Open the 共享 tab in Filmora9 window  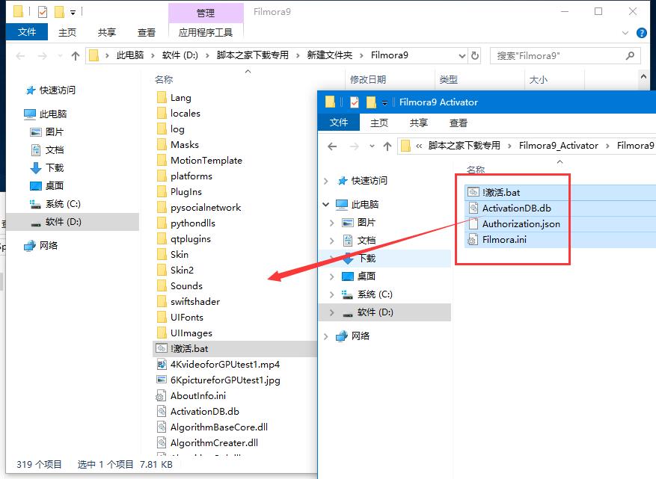pos(107,32)
